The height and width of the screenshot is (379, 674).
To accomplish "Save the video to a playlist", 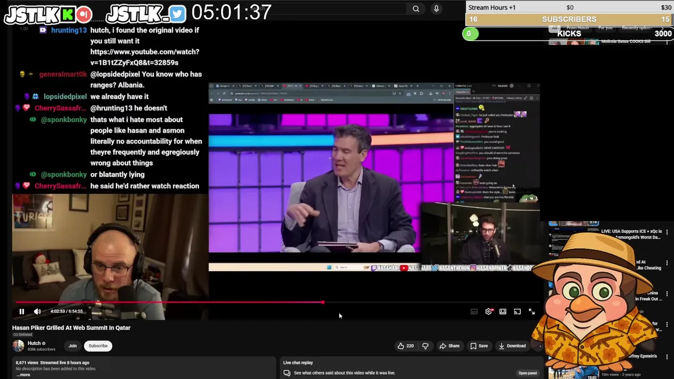I will point(479,346).
